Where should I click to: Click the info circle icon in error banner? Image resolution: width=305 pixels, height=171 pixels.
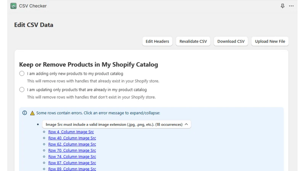click(24, 113)
